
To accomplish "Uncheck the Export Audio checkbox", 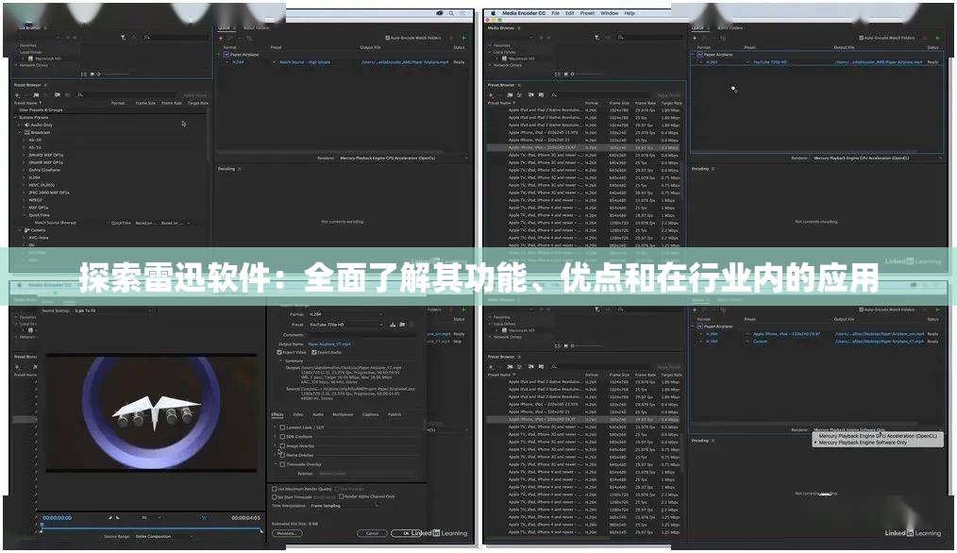I will pyautogui.click(x=313, y=353).
